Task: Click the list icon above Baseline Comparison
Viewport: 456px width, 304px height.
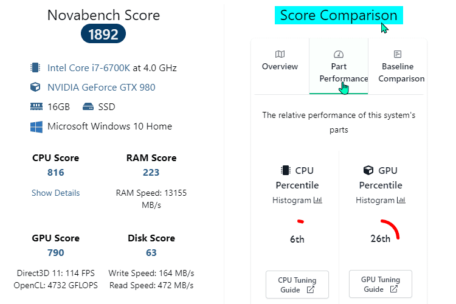Action: 398,54
